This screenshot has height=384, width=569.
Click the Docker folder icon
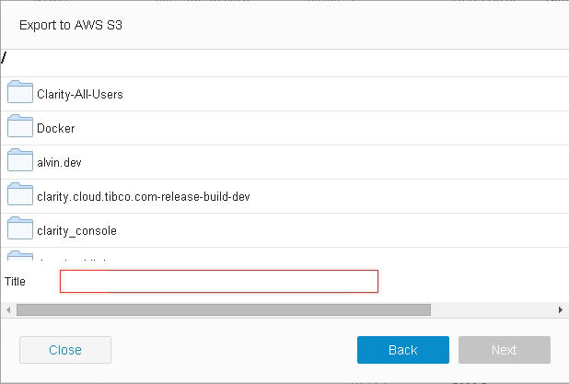click(x=20, y=127)
